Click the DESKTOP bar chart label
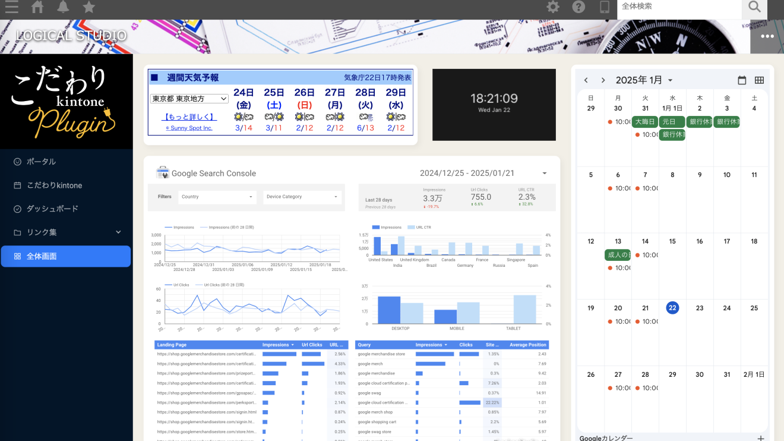 coord(401,329)
